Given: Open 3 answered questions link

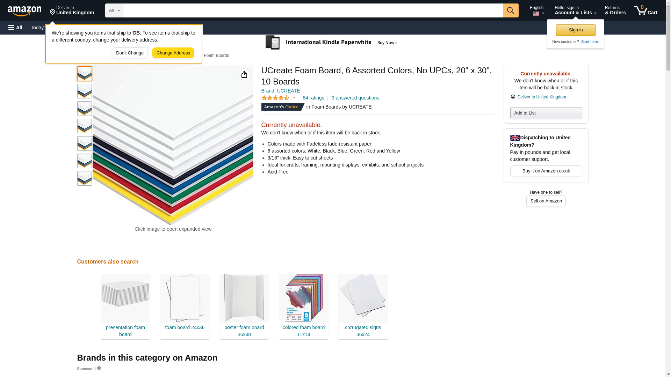Looking at the screenshot, I should point(355,98).
